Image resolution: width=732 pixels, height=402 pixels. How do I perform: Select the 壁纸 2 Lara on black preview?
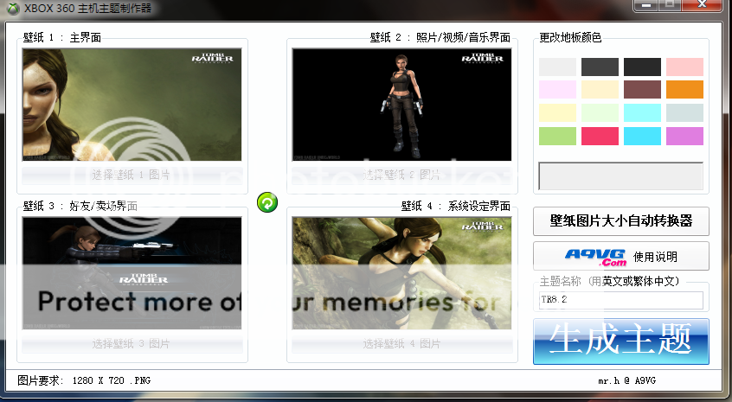(x=401, y=104)
